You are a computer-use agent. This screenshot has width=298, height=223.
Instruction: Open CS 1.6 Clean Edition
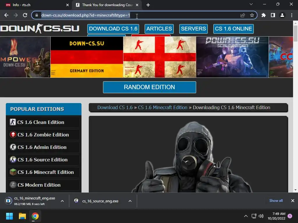point(44,122)
